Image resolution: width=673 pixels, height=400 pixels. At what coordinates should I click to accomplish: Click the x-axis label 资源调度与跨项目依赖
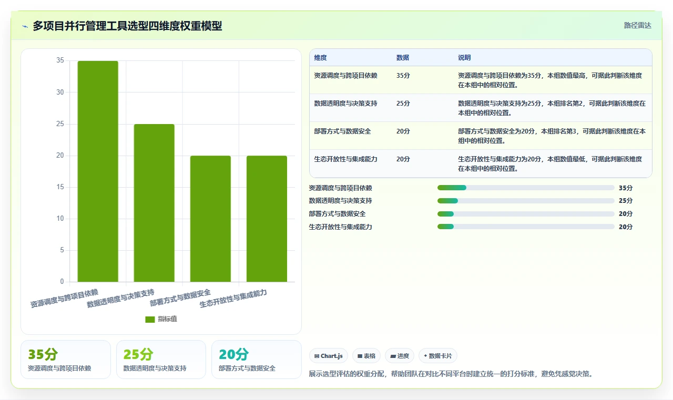64,298
